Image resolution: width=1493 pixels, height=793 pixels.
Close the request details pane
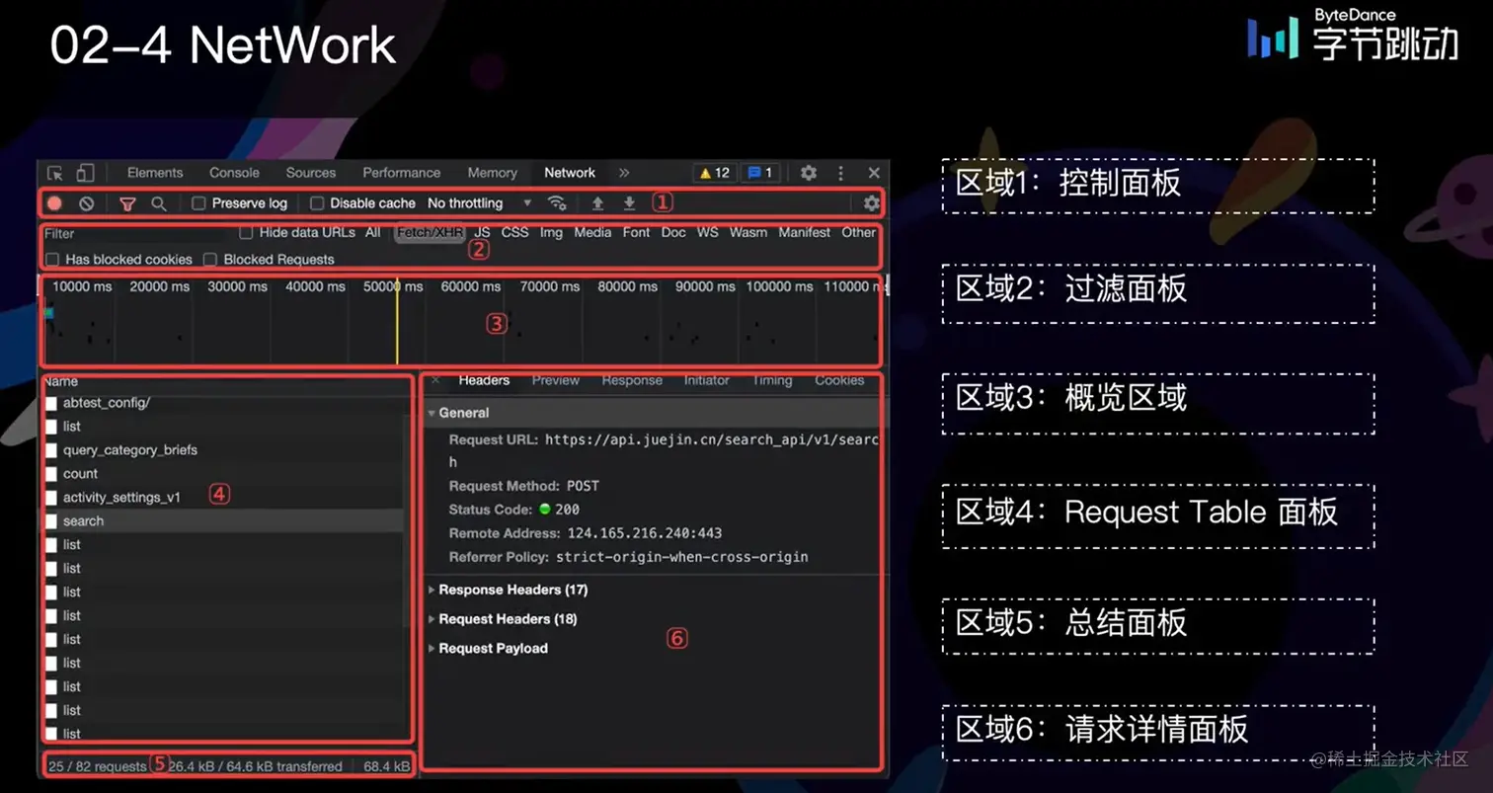pyautogui.click(x=435, y=380)
